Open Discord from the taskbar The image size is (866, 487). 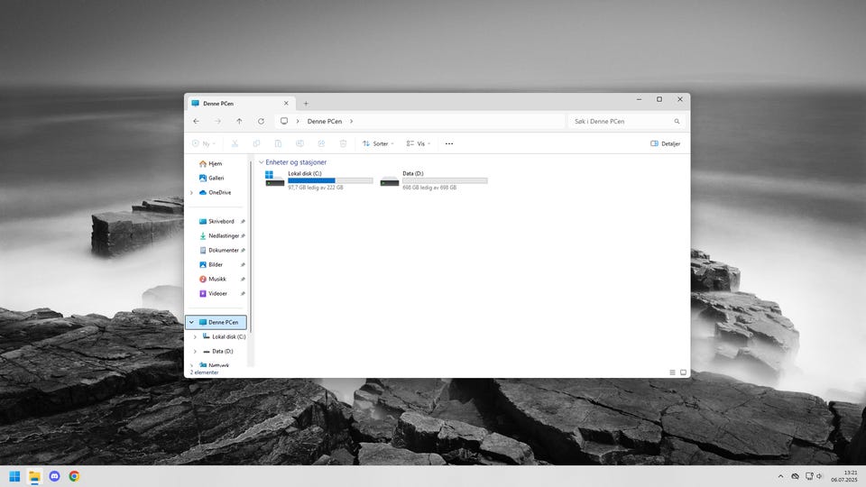click(55, 476)
